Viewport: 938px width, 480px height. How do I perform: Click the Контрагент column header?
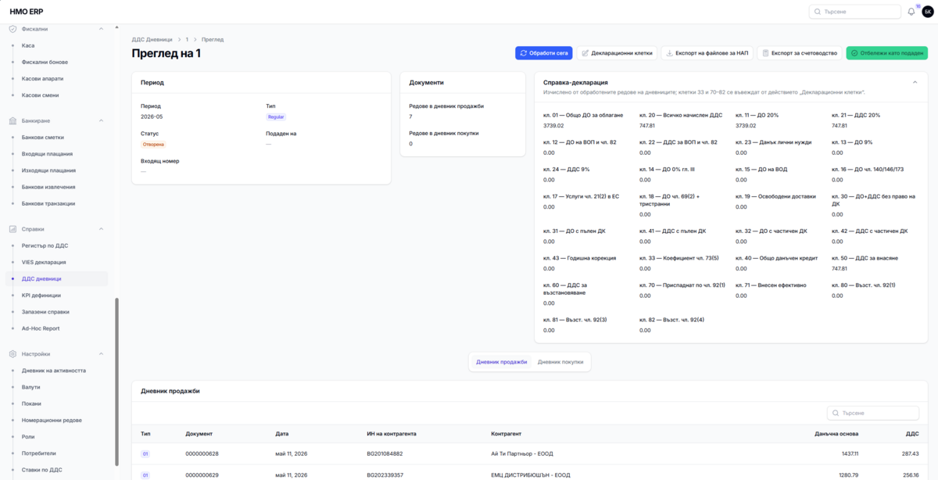pyautogui.click(x=506, y=433)
